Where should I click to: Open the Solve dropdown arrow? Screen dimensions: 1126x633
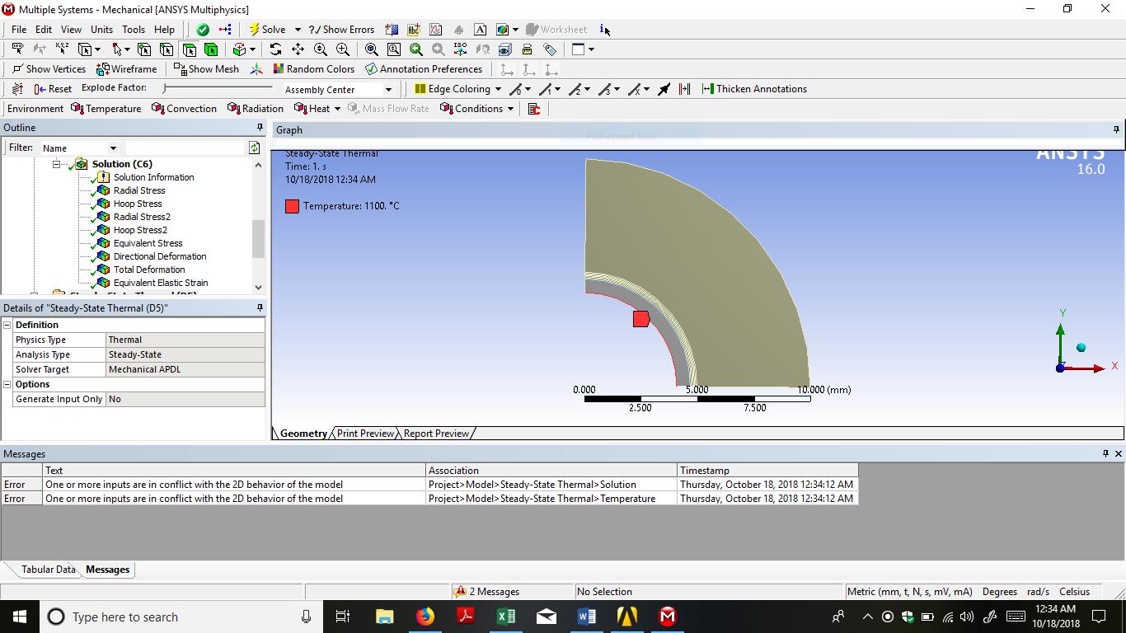(298, 30)
